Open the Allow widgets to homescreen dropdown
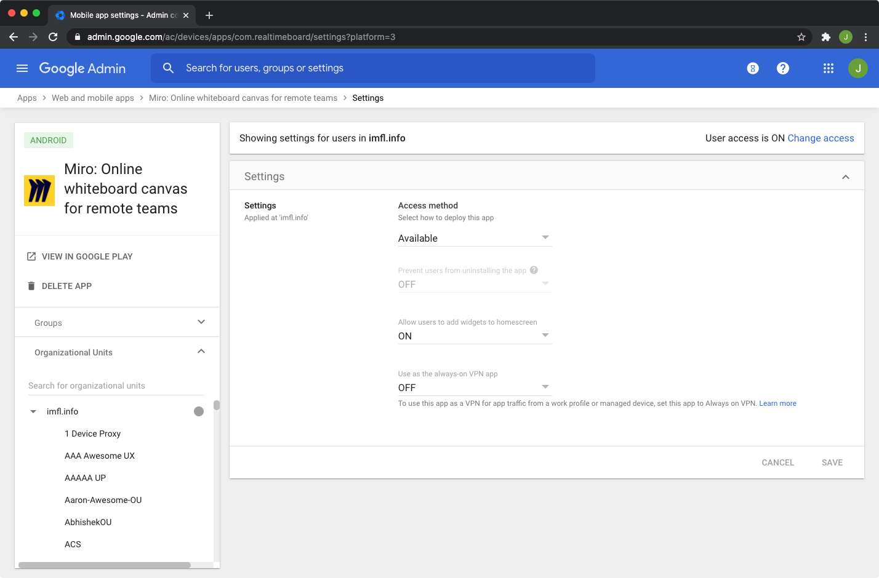Screen dimensions: 879x578 coord(475,336)
